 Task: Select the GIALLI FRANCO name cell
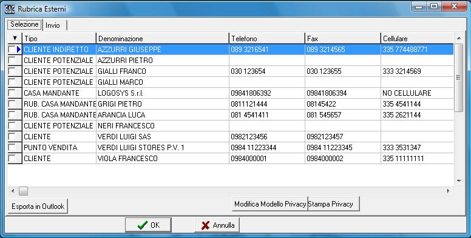(x=163, y=71)
